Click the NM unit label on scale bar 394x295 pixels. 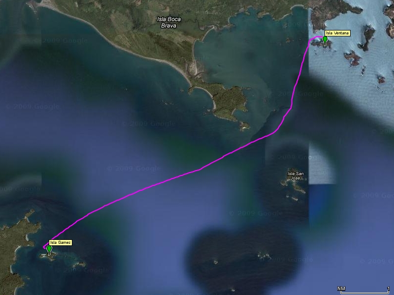[x=341, y=289]
